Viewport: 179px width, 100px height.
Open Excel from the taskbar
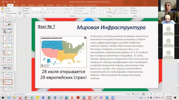click(x=49, y=97)
